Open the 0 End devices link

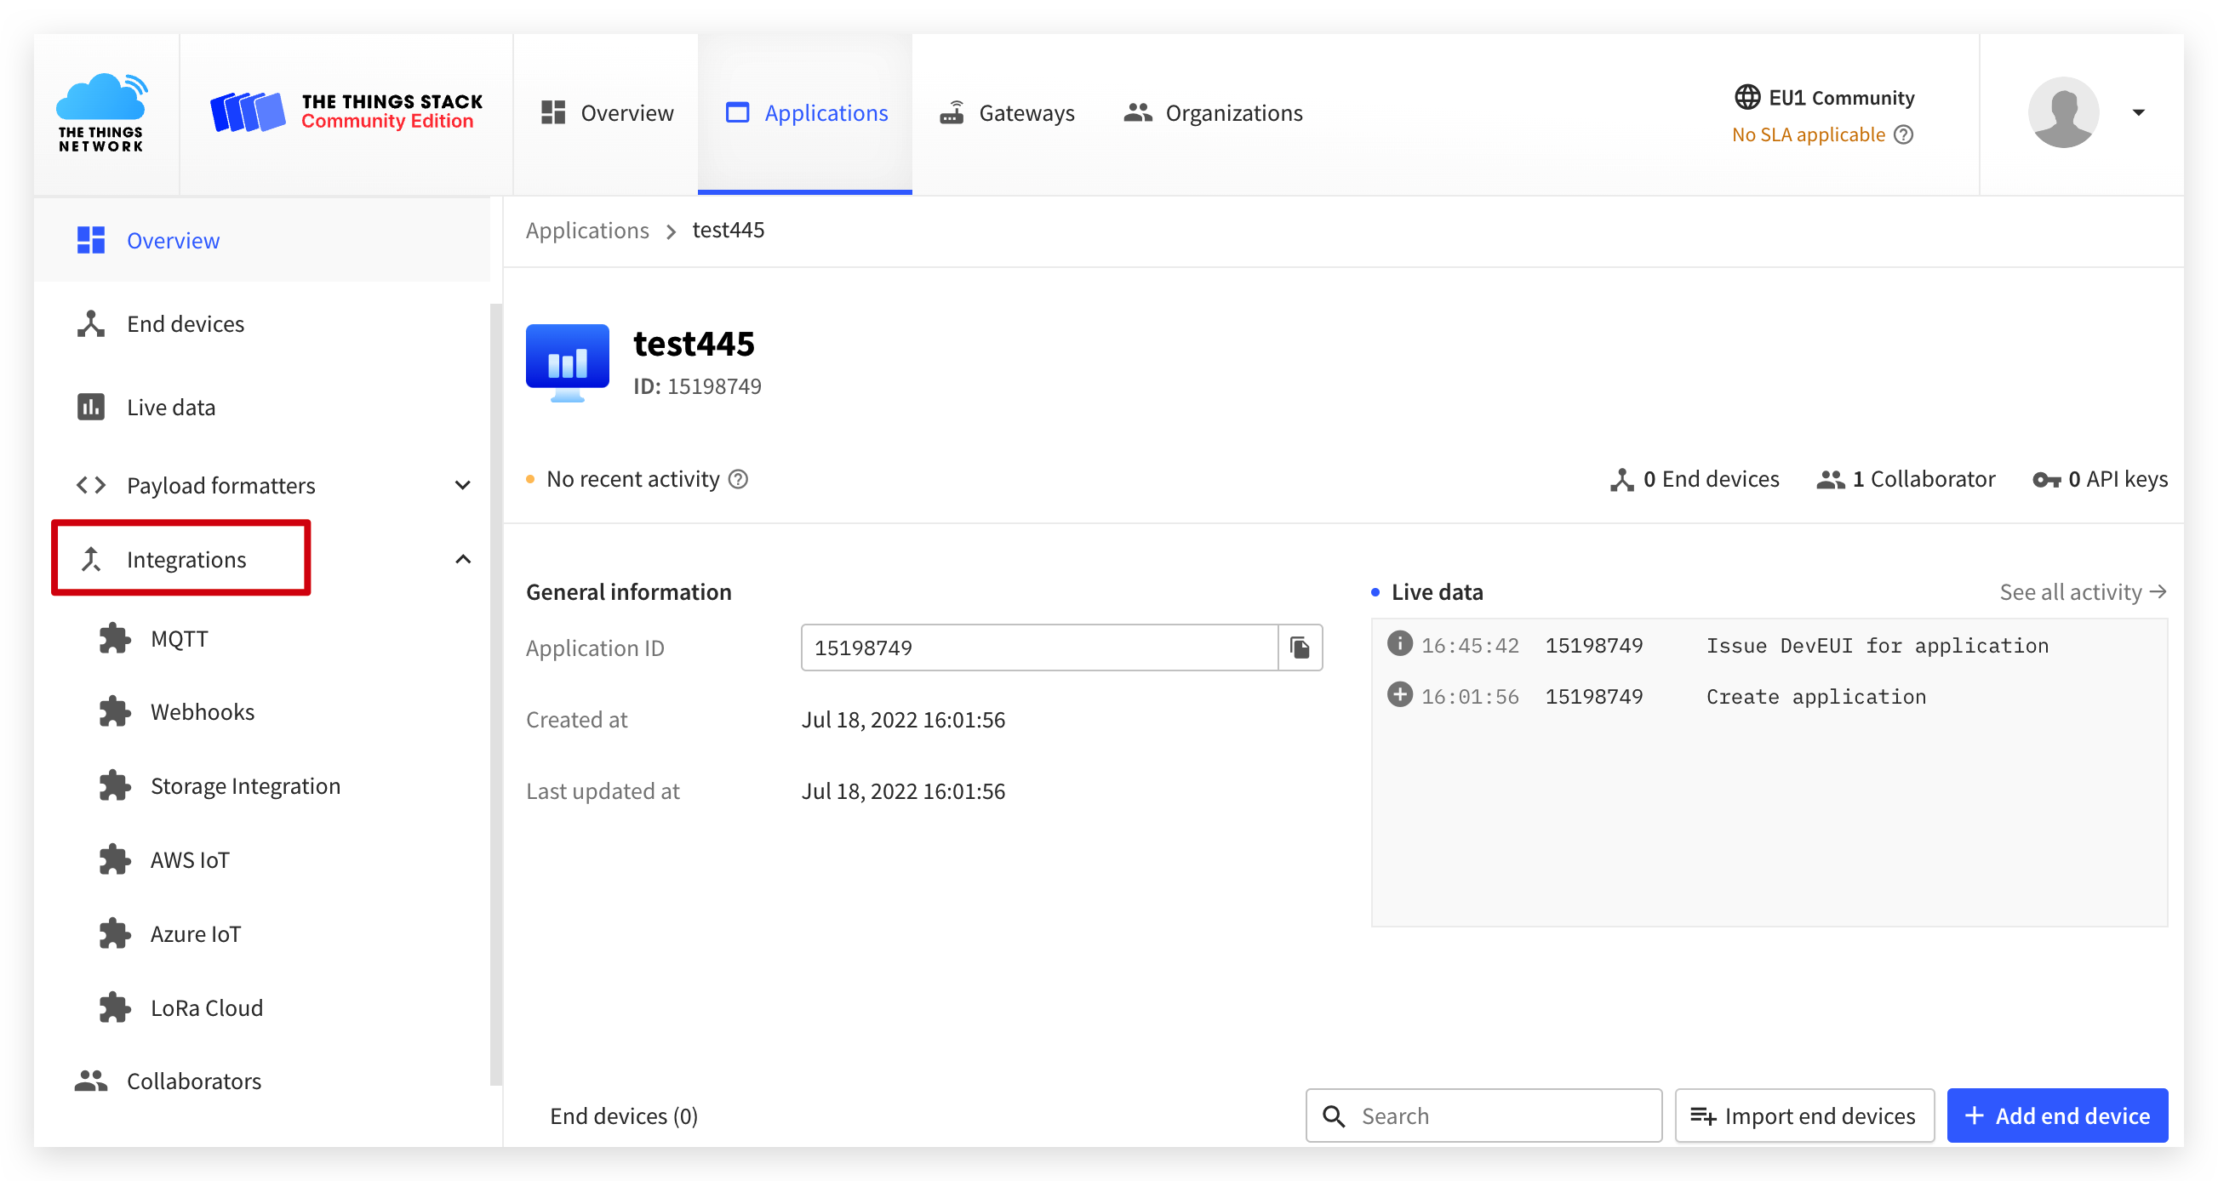coord(1695,478)
